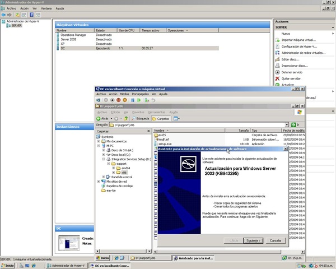This screenshot has height=269, width=336.
Task: Click the green Start VM toolbar icon
Action: click(x=139, y=100)
